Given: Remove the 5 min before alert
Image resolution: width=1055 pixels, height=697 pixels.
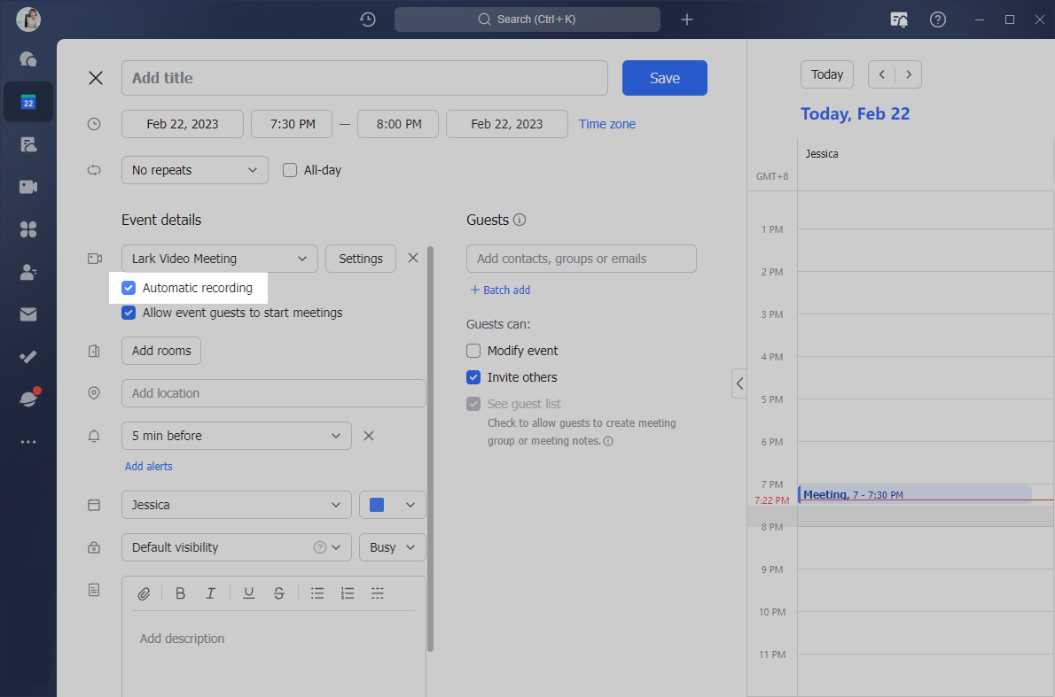Looking at the screenshot, I should 370,436.
